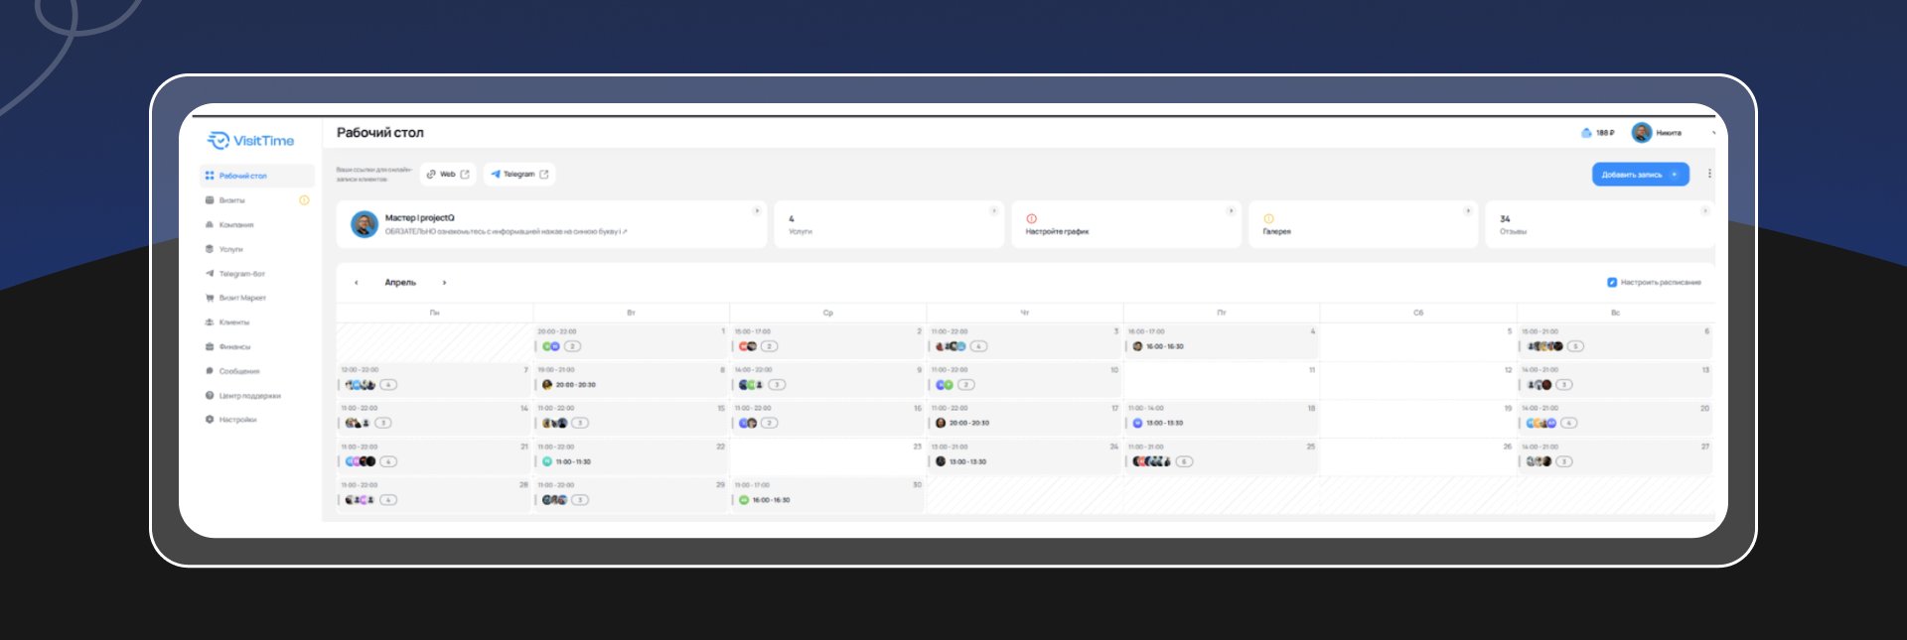Open empty Saturday April 12 cell
1907x640 pixels.
tap(1417, 379)
